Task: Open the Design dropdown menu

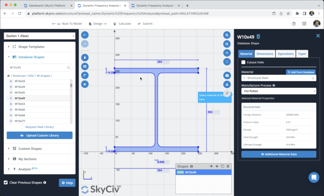Action: point(98,24)
